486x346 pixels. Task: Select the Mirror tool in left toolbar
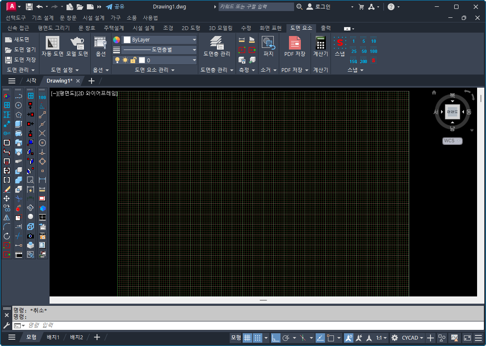(7, 217)
